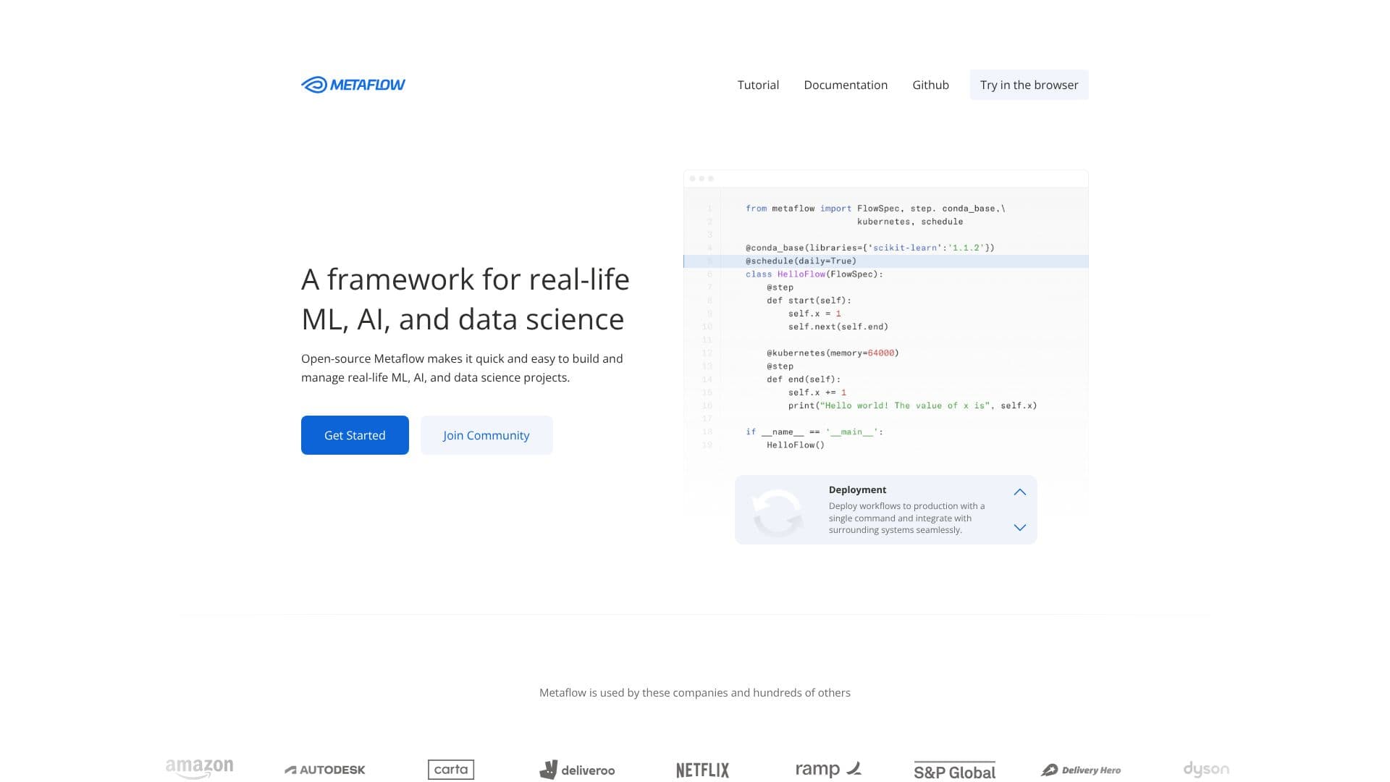Click the Join Community button
The height and width of the screenshot is (782, 1390).
[x=486, y=435]
